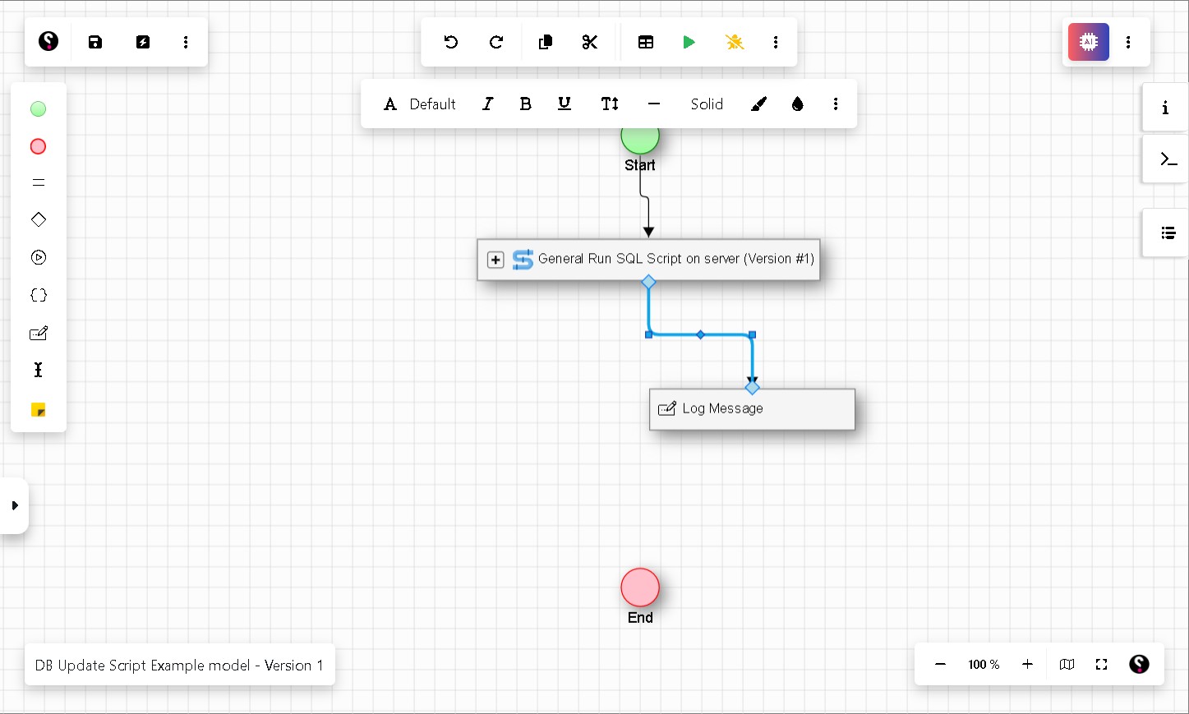Change the text size
The height and width of the screenshot is (714, 1189).
pyautogui.click(x=610, y=104)
